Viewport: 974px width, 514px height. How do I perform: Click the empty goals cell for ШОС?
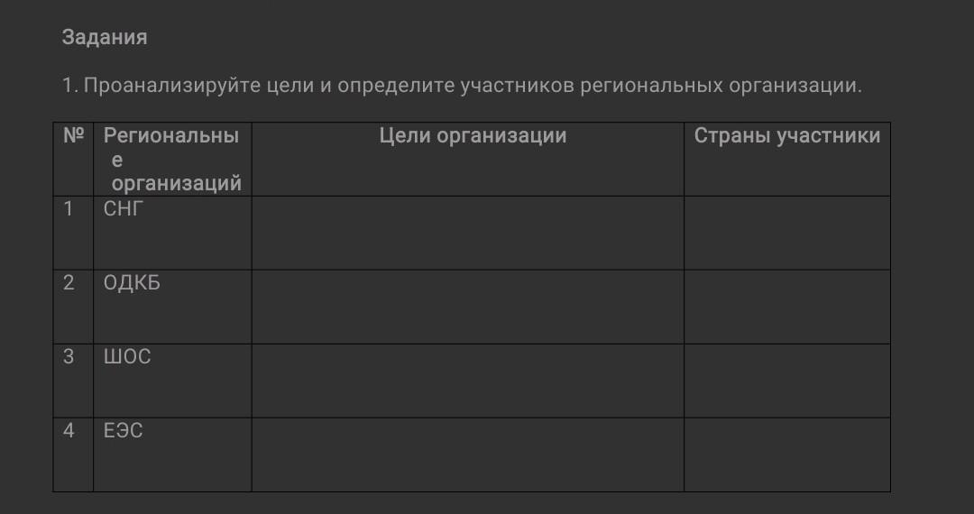pos(467,381)
